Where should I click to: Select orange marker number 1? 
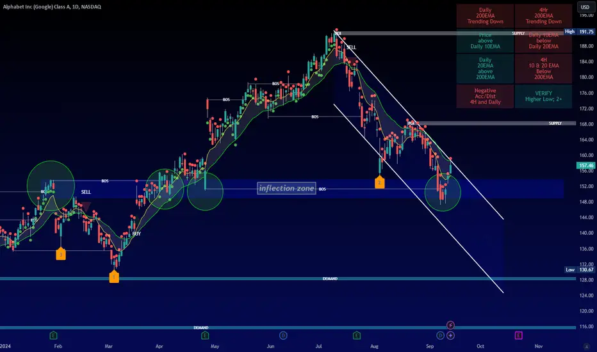point(114,276)
